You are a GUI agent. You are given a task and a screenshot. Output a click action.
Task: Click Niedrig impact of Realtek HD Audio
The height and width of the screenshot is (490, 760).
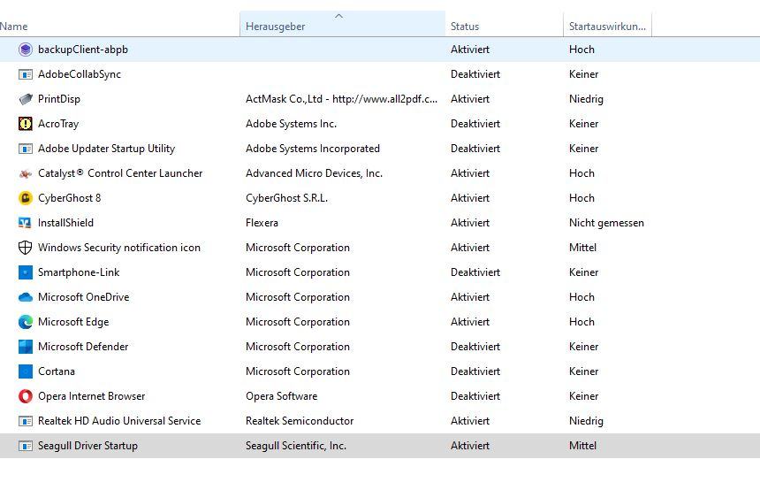point(586,421)
